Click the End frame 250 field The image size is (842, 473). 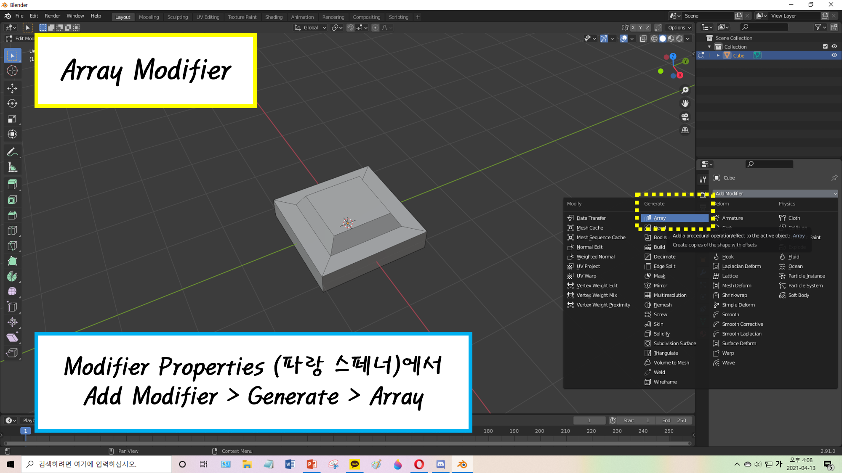tap(674, 420)
